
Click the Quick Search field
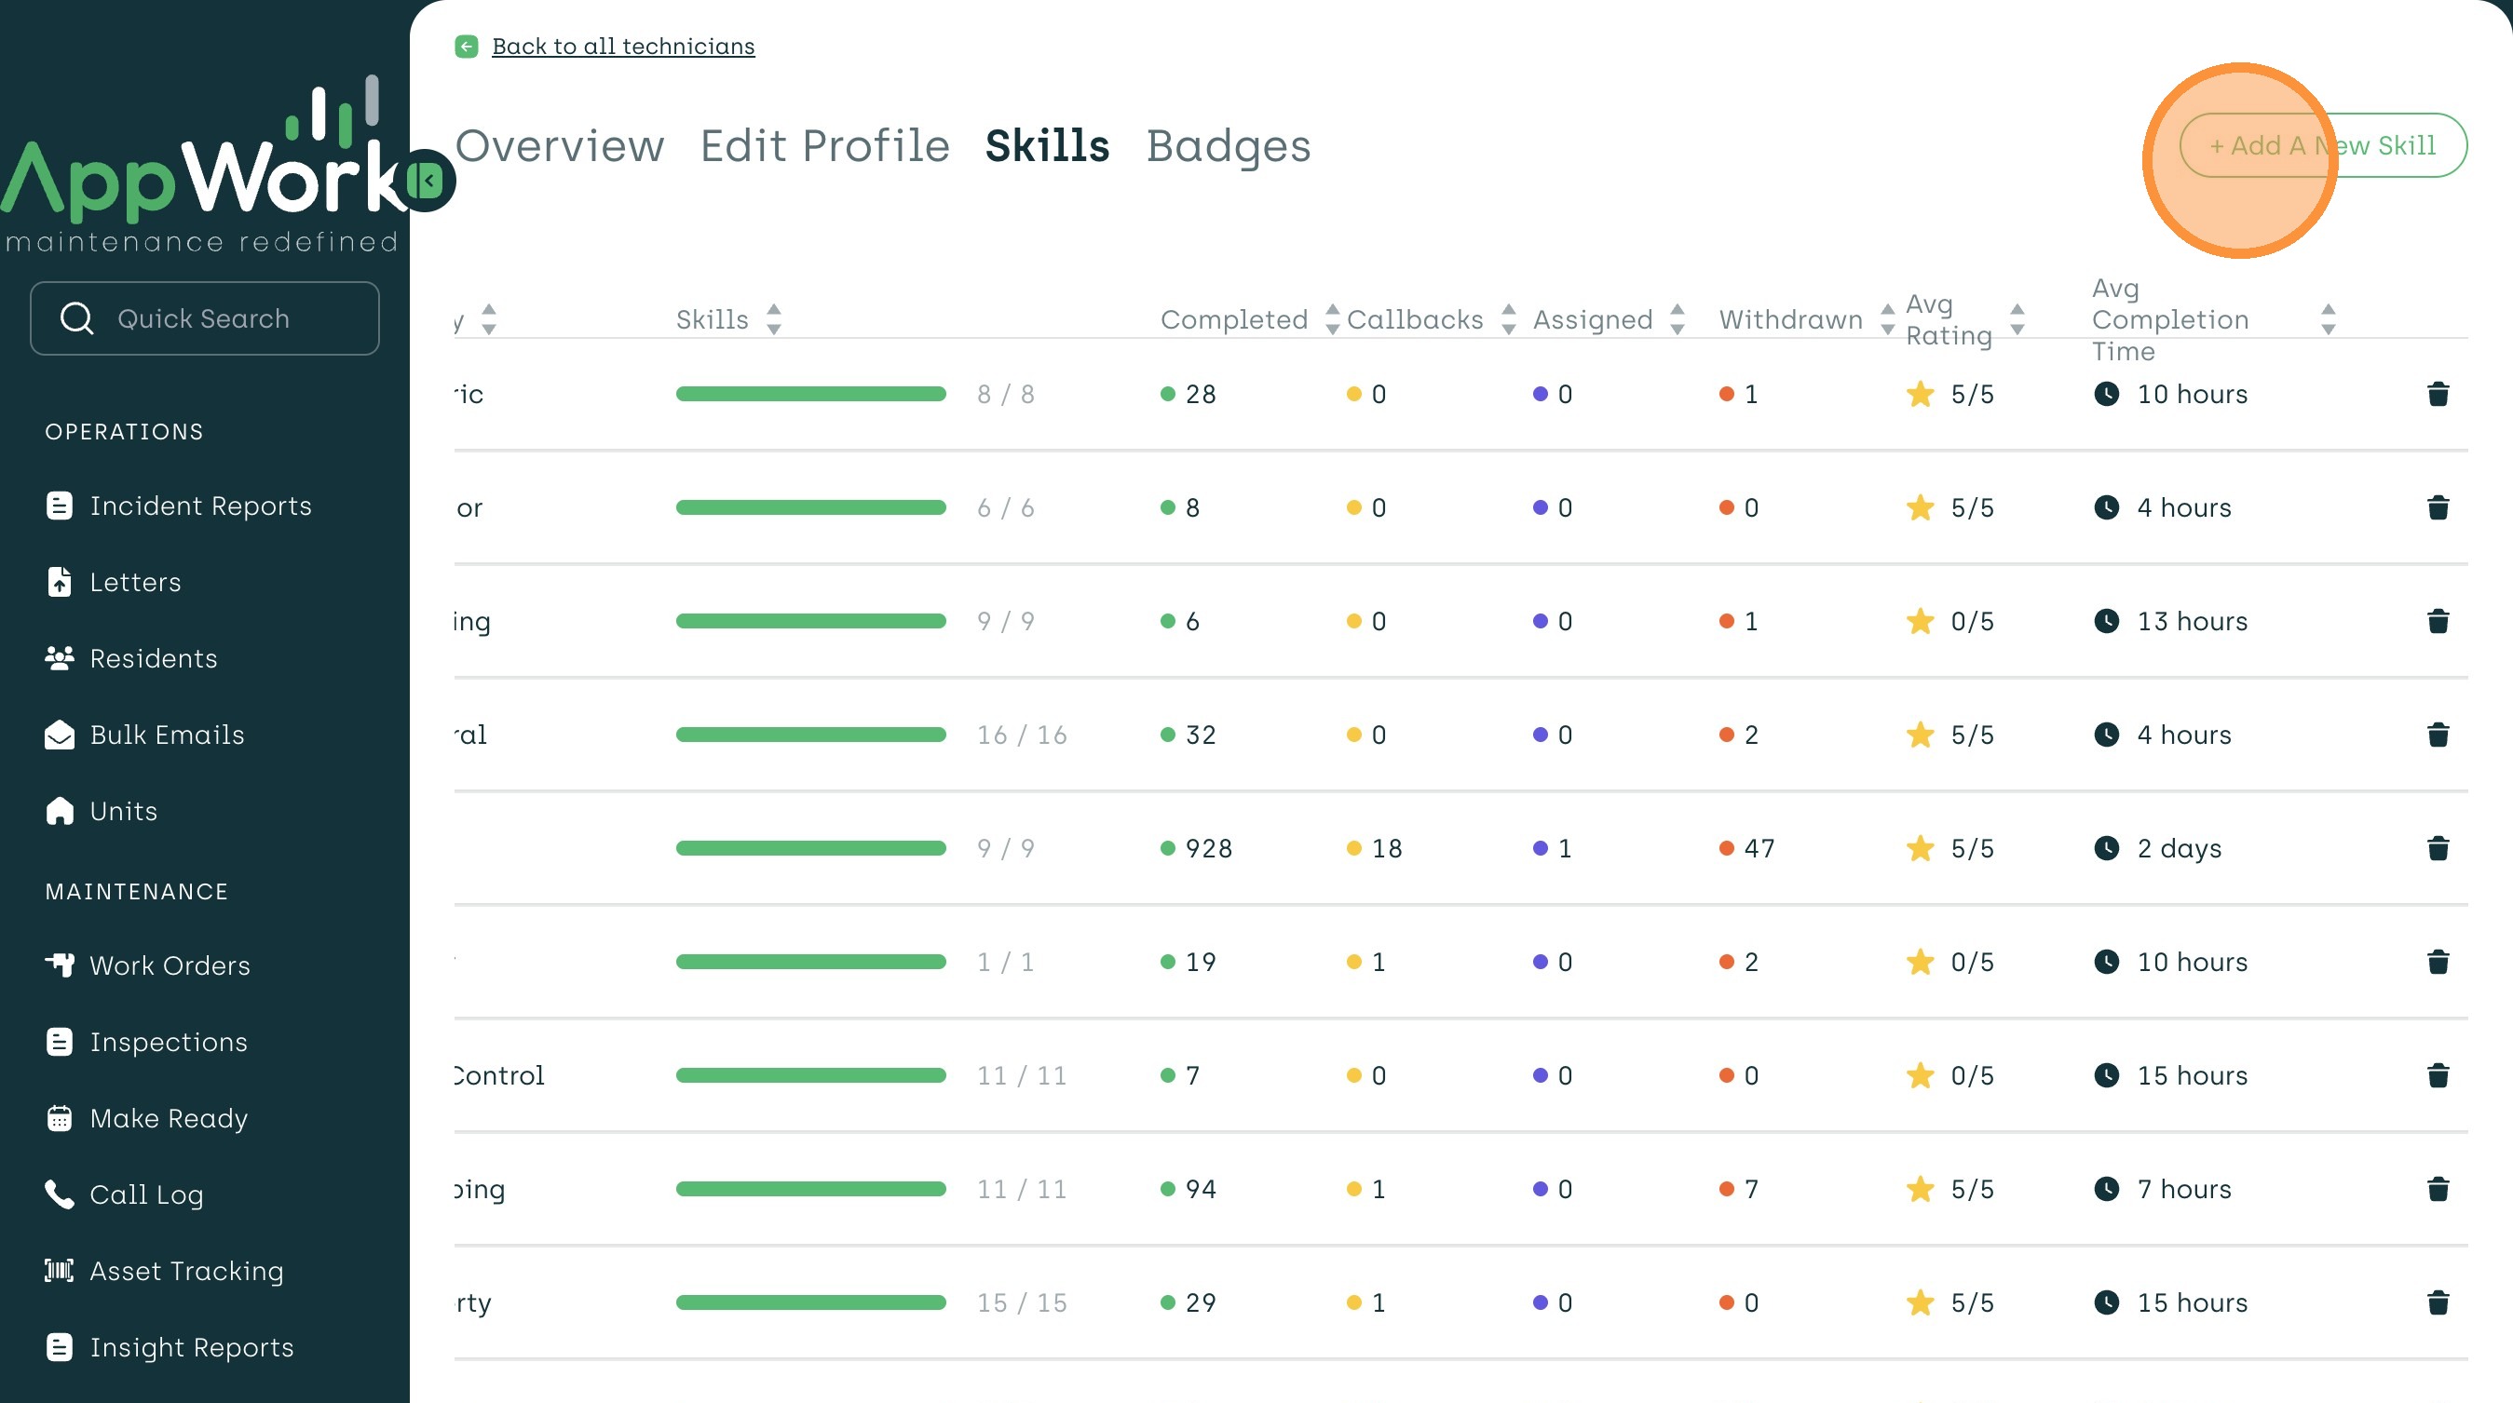click(205, 318)
